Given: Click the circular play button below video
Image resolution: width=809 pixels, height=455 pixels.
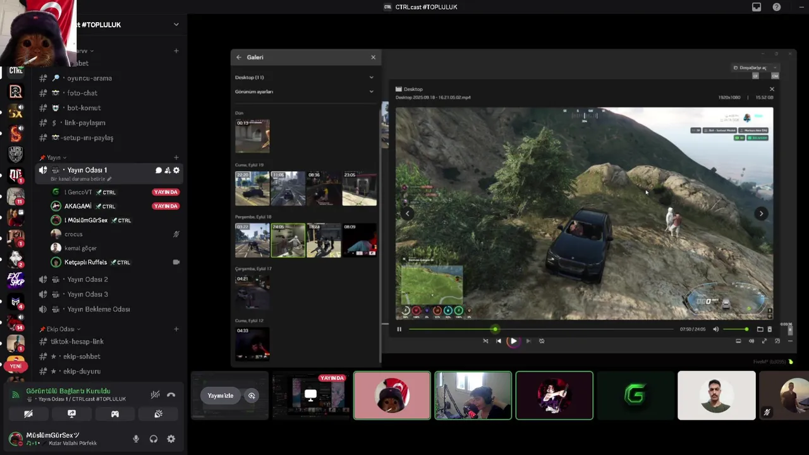Looking at the screenshot, I should 513,341.
